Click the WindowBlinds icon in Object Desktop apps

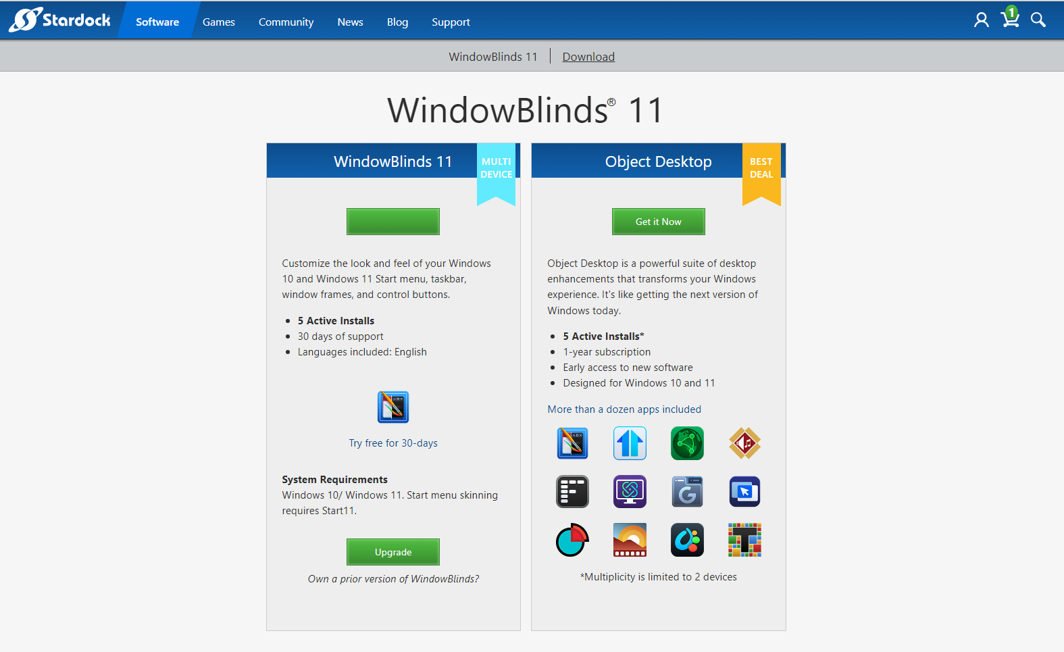tap(573, 443)
